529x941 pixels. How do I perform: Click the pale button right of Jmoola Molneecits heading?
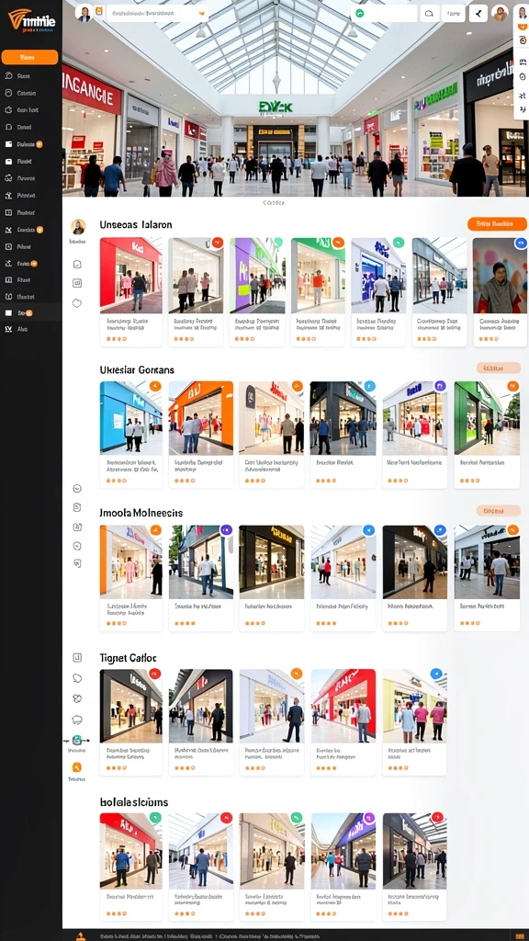499,511
